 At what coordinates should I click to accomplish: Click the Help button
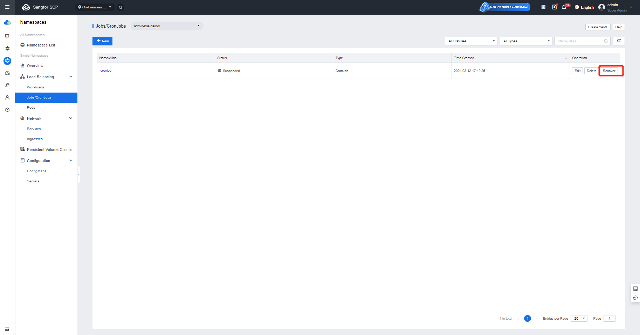click(x=619, y=27)
